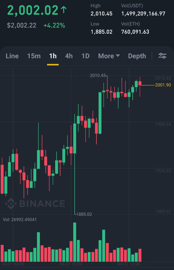The image size is (174, 270).
Task: Click the 04-01 20:00 time axis label
Action: pyautogui.click(x=71, y=264)
